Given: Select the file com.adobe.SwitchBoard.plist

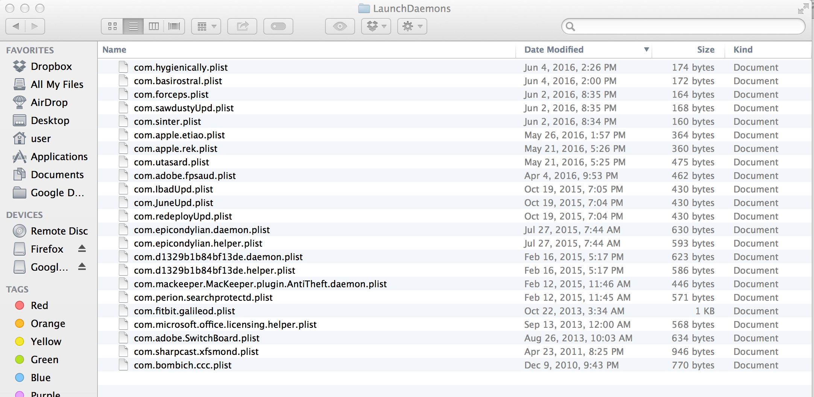Looking at the screenshot, I should [454, 338].
